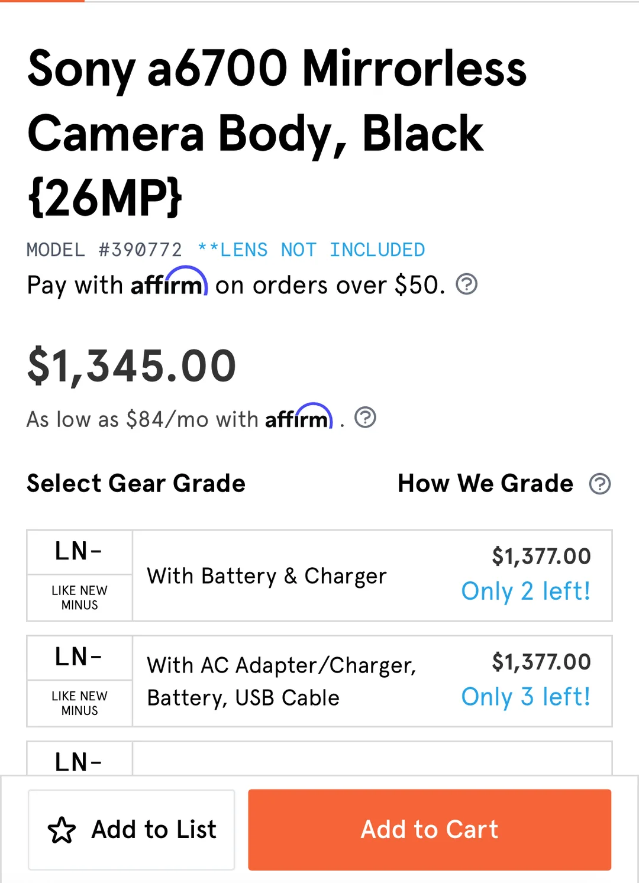639x883 pixels.
Task: Click help icon beside orders over $50
Action: point(466,284)
